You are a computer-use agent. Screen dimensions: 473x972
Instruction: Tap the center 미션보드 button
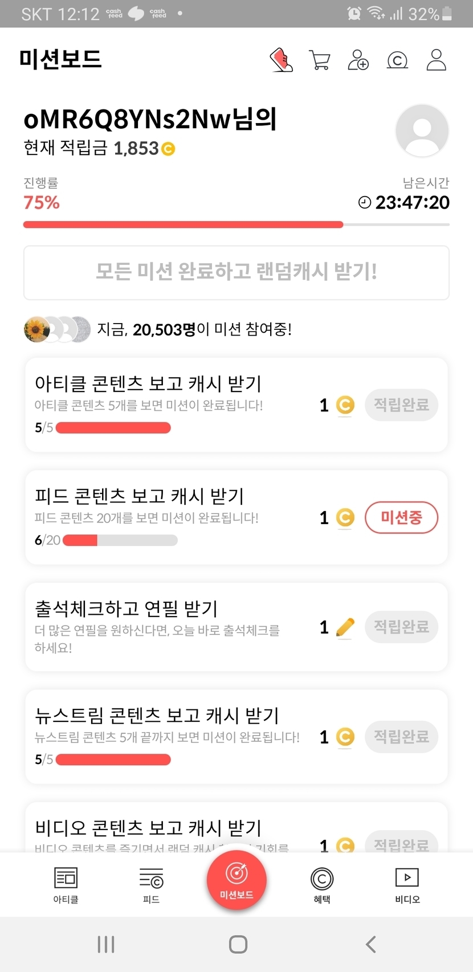click(237, 880)
